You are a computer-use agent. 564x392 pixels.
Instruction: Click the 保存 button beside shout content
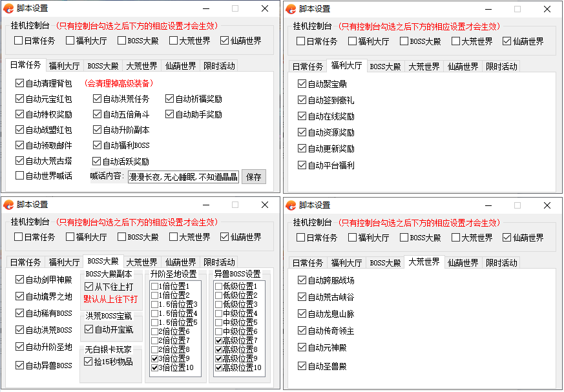[x=253, y=176]
